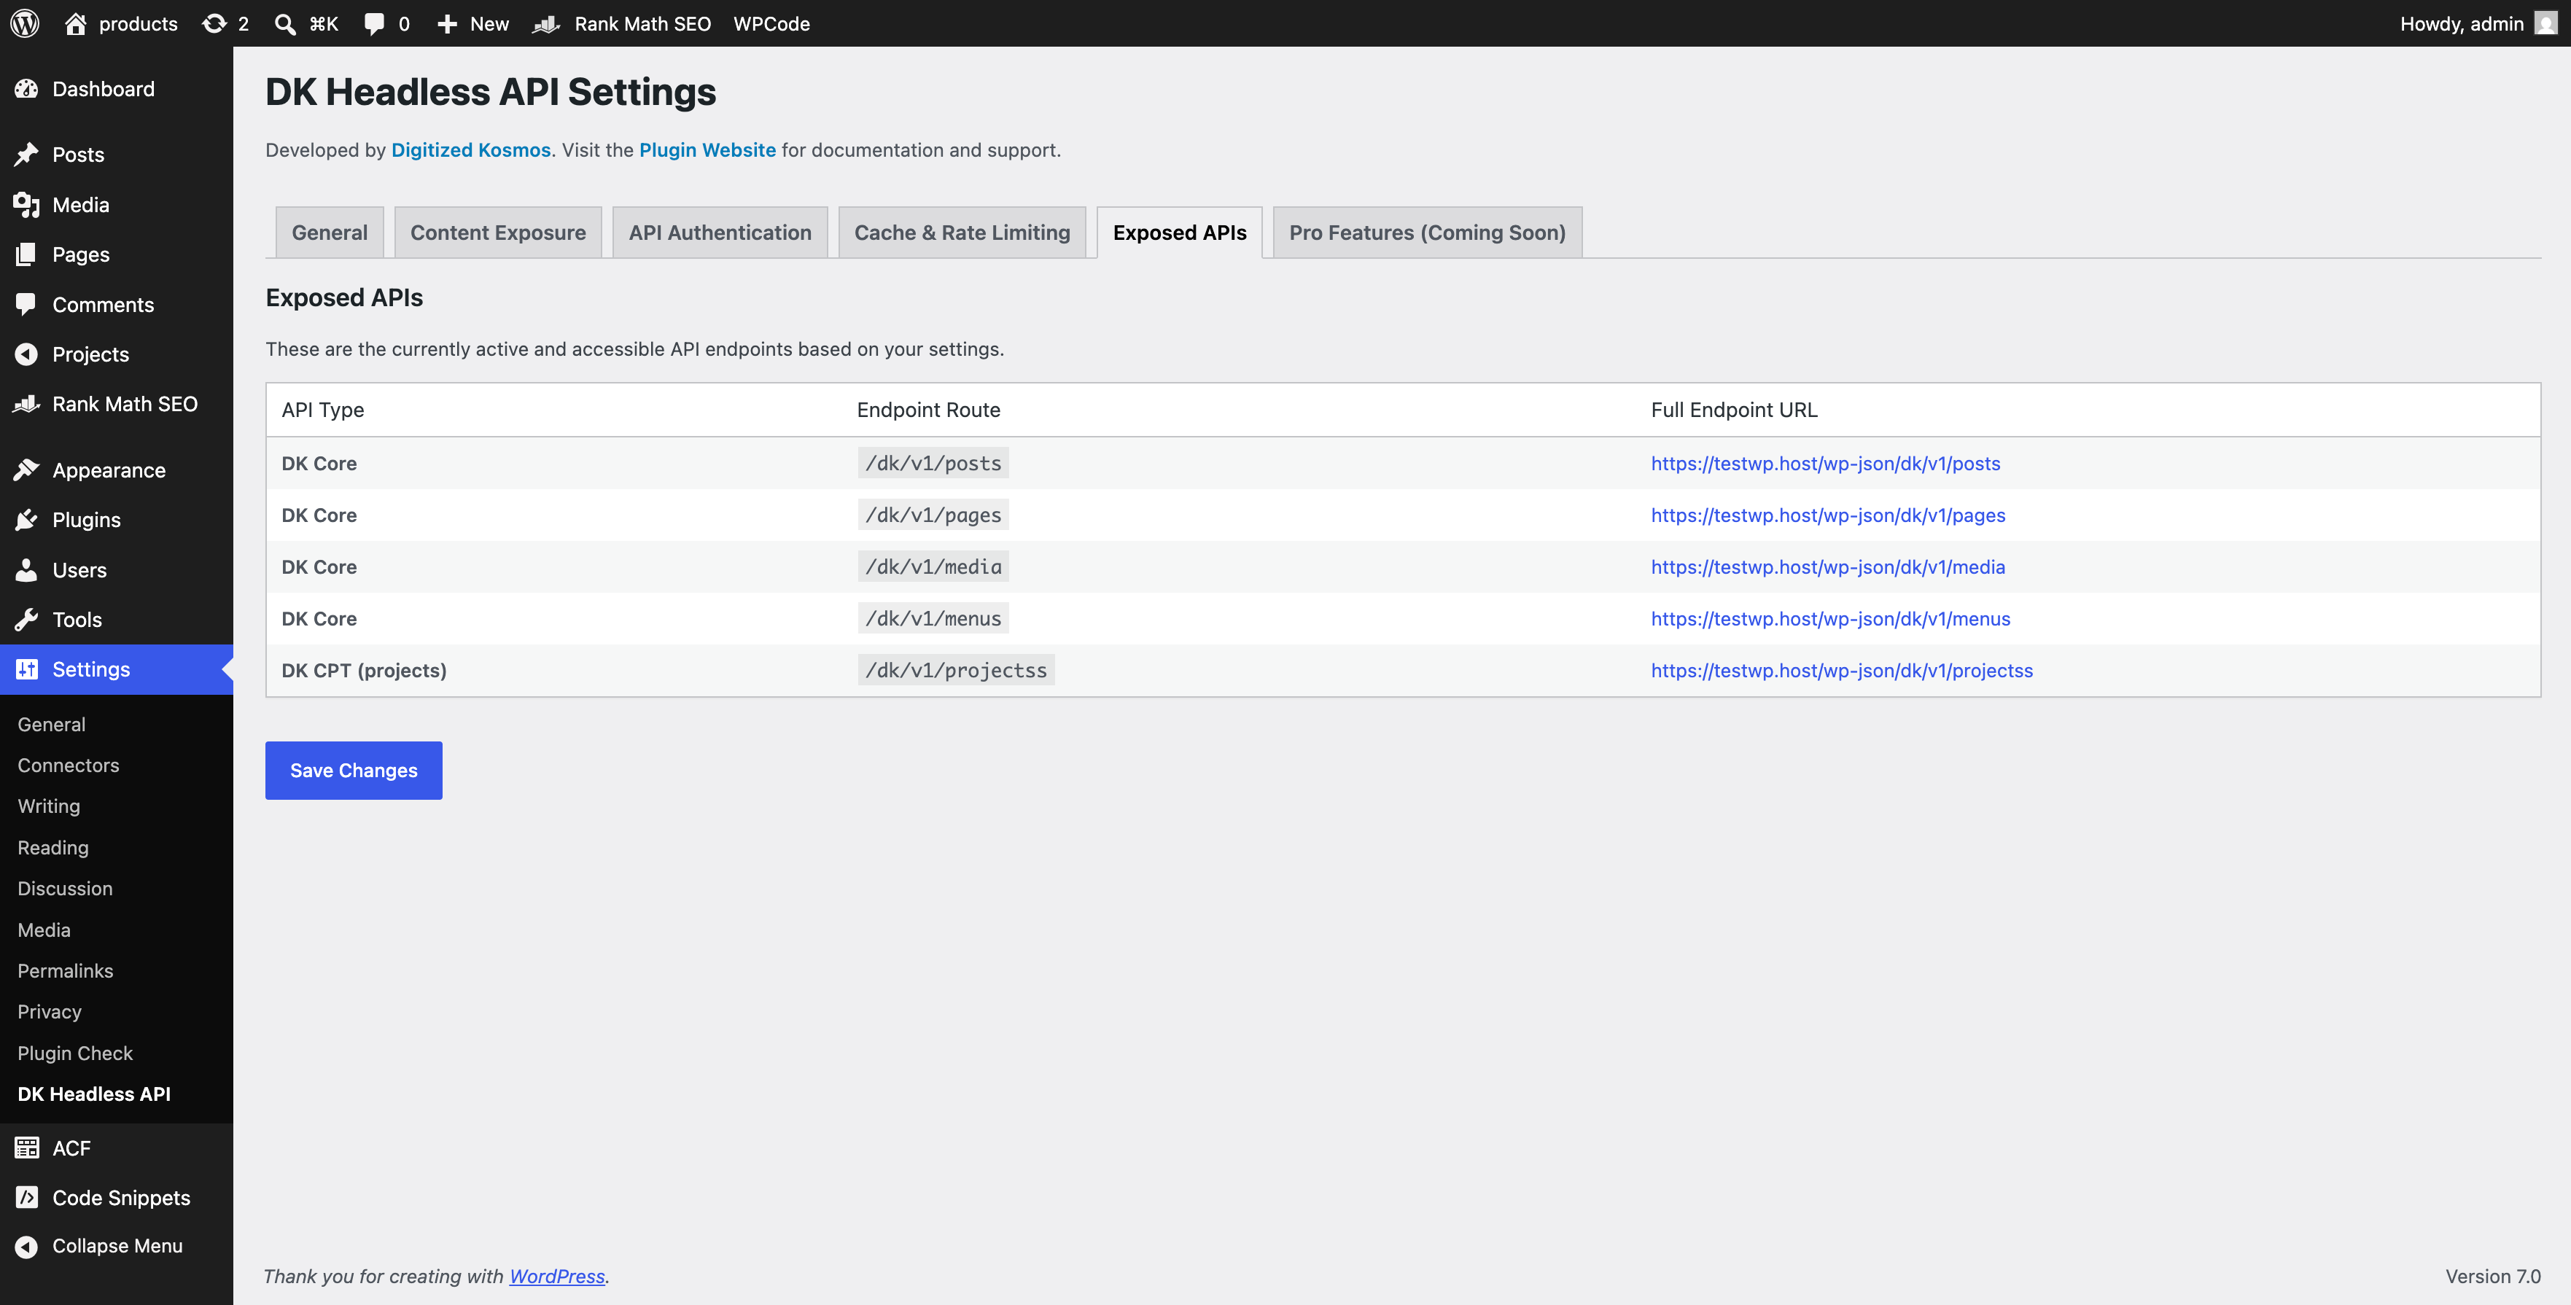Open the Permalinks settings submenu
The image size is (2571, 1305).
[65, 971]
